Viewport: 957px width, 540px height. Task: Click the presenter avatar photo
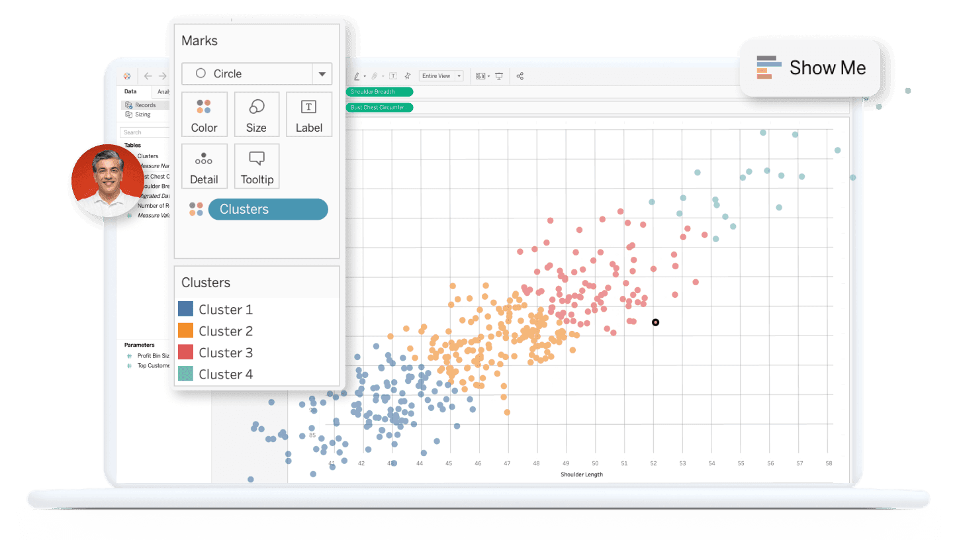pos(108,181)
